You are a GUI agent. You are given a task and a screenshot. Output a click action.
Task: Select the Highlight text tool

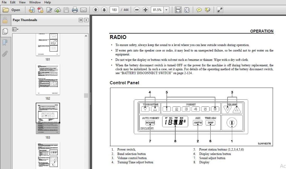point(207,10)
